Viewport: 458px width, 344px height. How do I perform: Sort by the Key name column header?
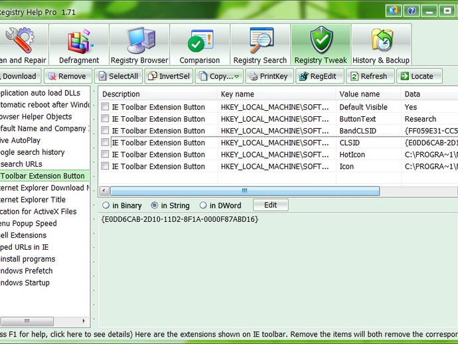pyautogui.click(x=277, y=94)
